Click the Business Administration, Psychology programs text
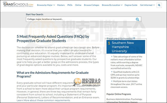 [124, 100]
